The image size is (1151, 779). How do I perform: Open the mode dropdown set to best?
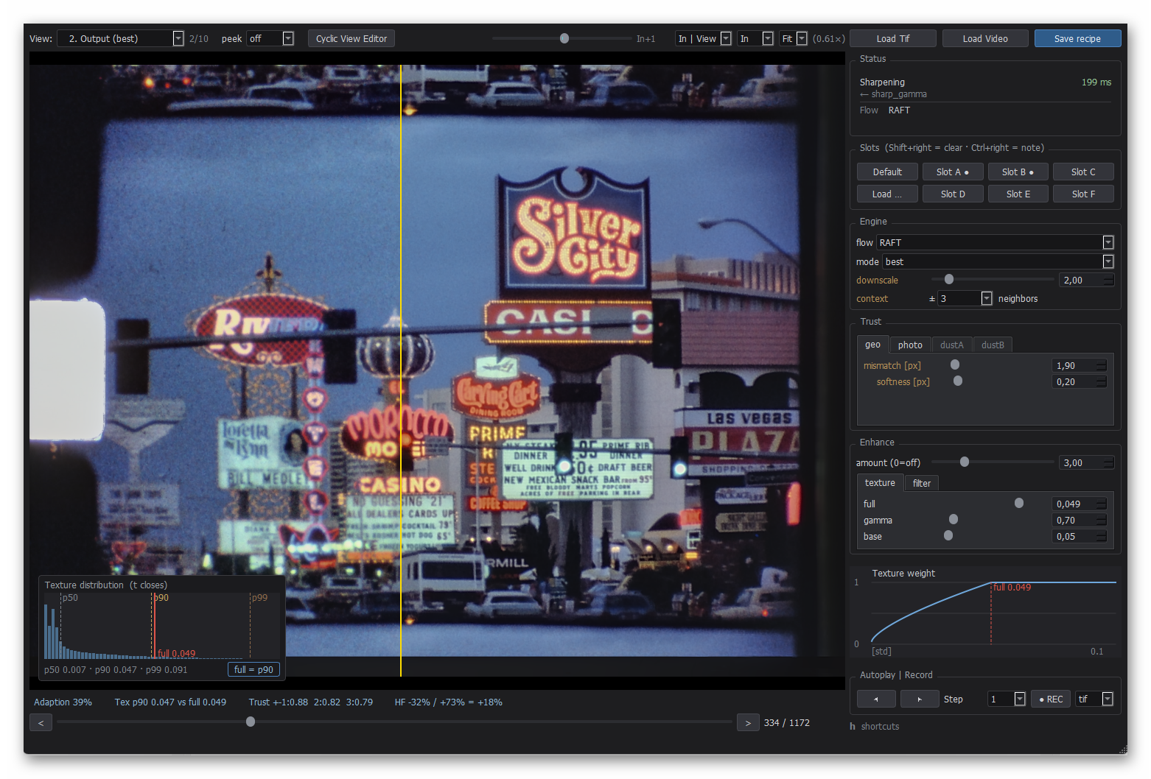998,261
